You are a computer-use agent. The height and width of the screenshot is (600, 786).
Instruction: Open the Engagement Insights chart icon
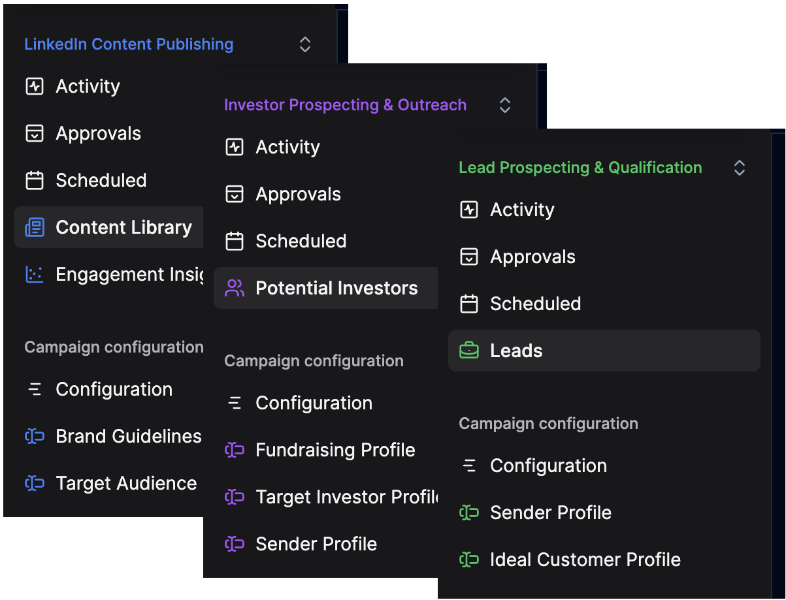pyautogui.click(x=34, y=274)
